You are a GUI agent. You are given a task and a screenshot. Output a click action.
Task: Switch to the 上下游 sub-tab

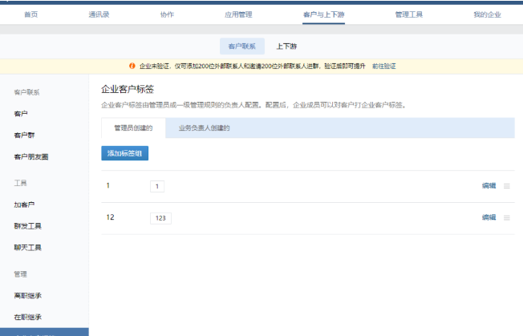point(286,47)
